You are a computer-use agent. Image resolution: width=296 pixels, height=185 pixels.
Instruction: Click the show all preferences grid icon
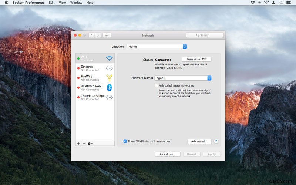coord(107,35)
